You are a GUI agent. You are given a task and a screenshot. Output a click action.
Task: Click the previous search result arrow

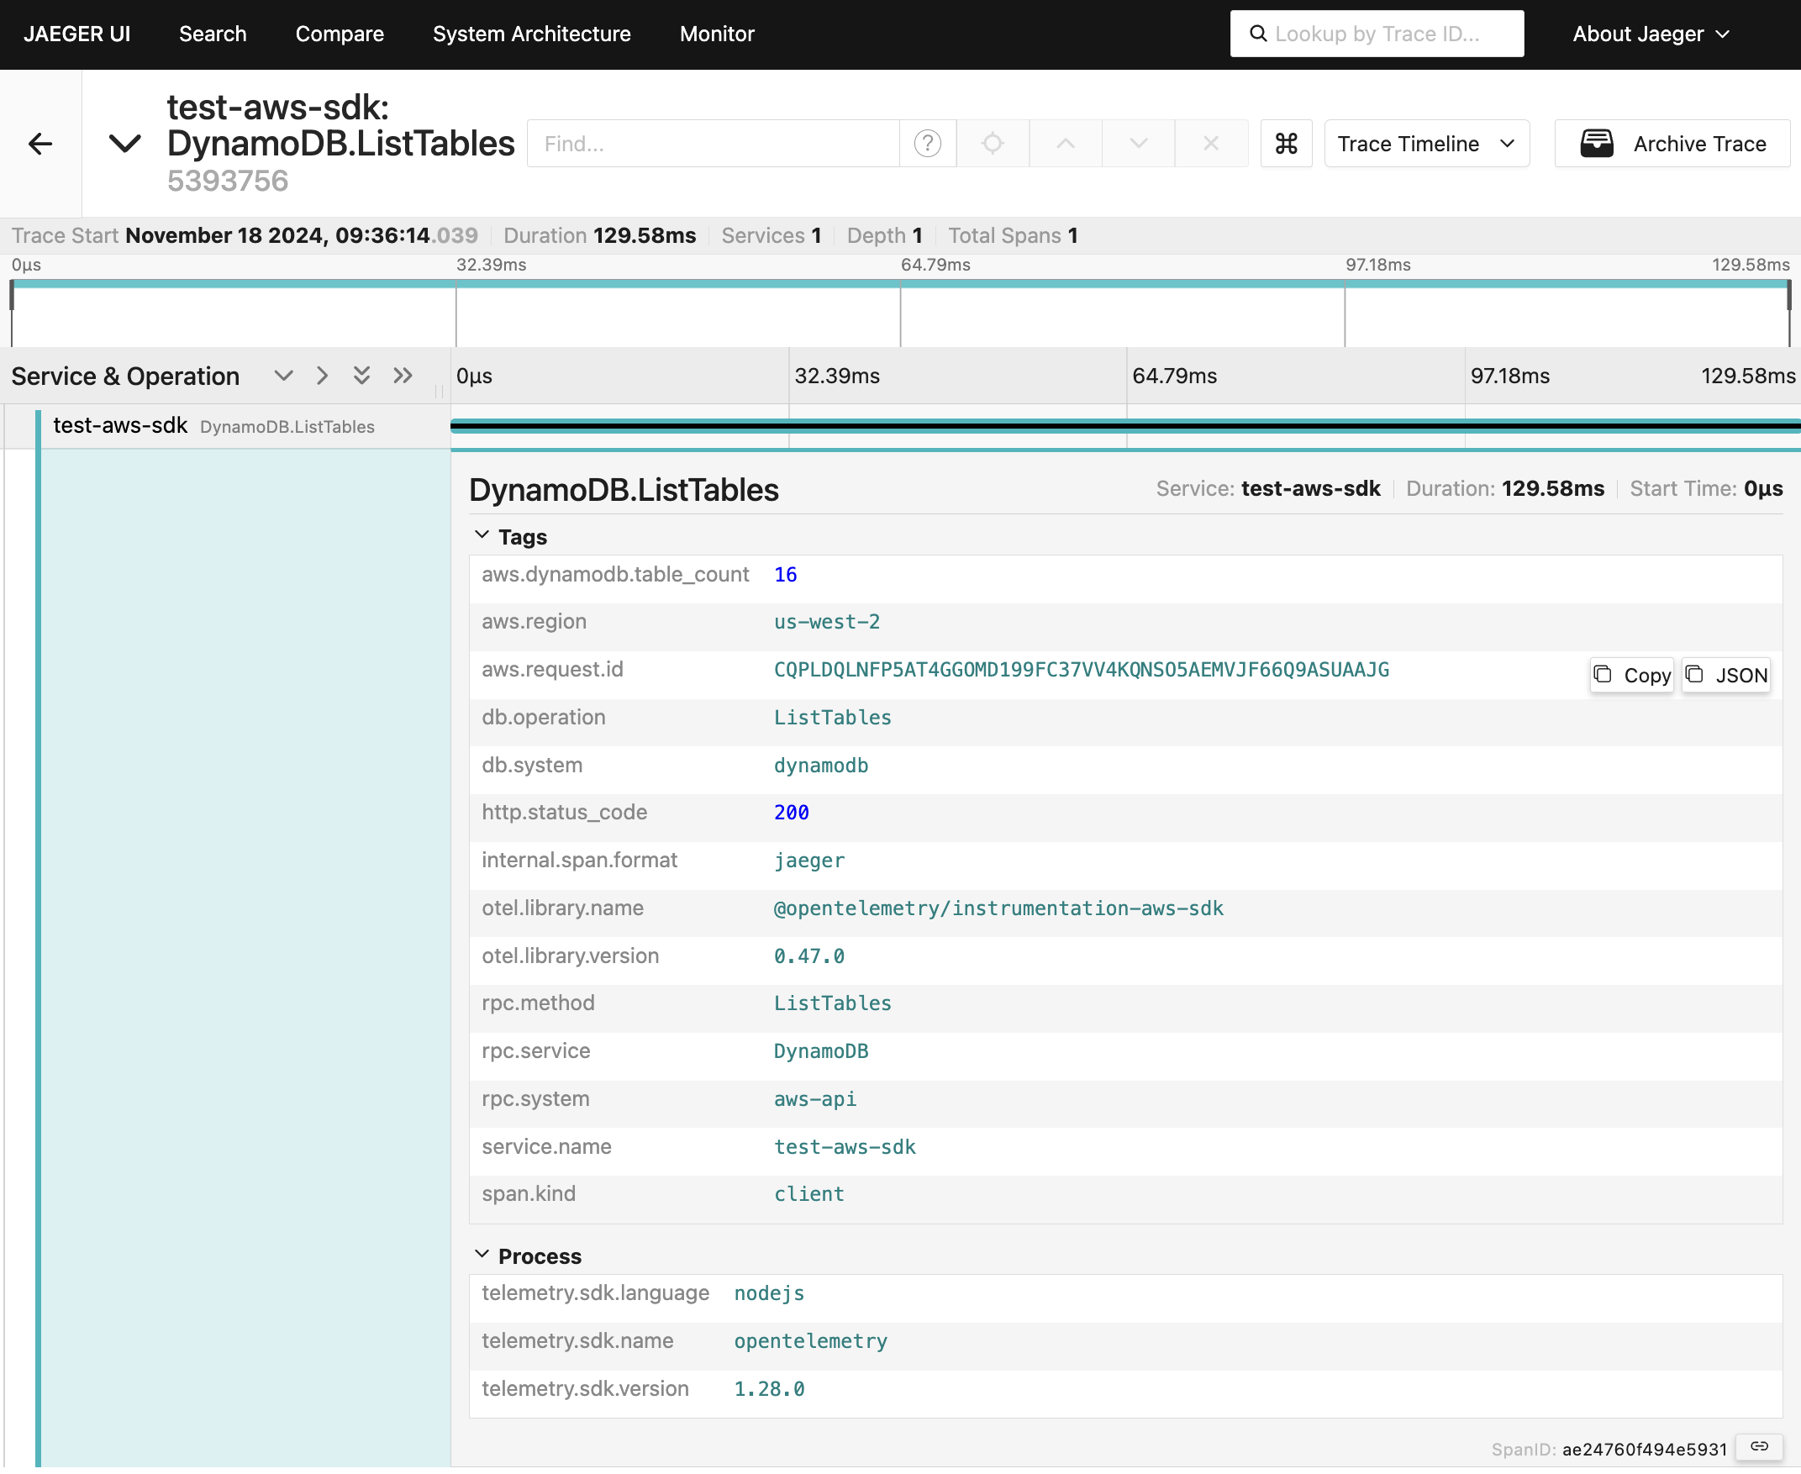click(x=1065, y=144)
